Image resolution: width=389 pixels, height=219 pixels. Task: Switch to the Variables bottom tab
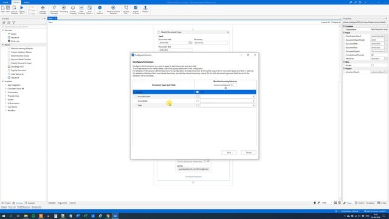(x=52, y=203)
